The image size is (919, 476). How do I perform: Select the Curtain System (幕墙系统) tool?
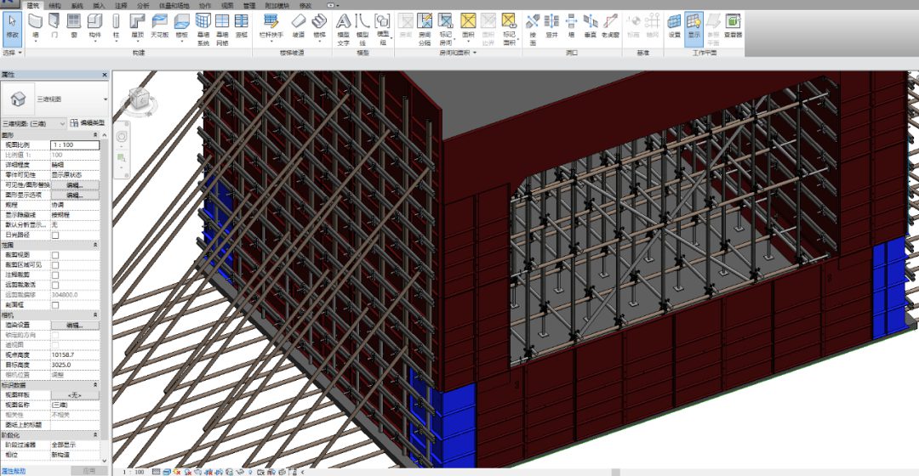pyautogui.click(x=203, y=29)
